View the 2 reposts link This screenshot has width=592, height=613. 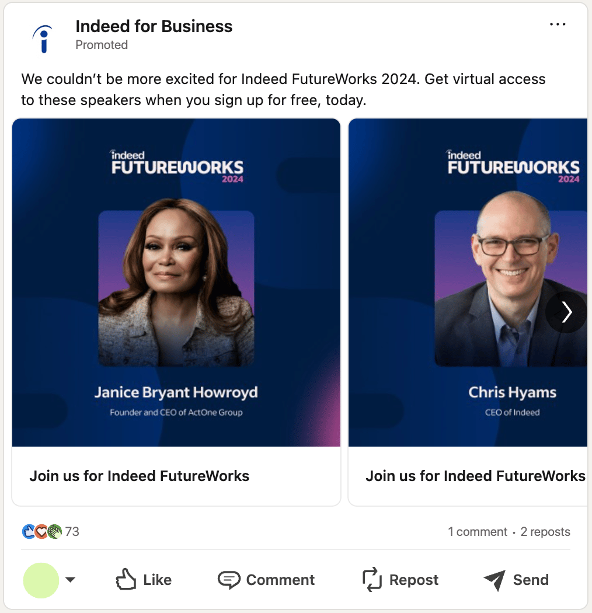click(x=545, y=532)
